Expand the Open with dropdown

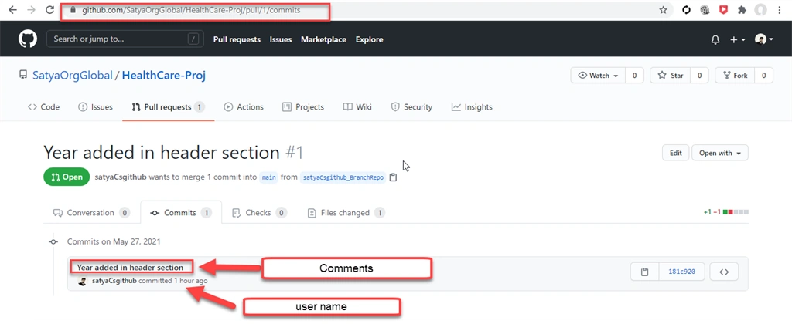pos(720,153)
